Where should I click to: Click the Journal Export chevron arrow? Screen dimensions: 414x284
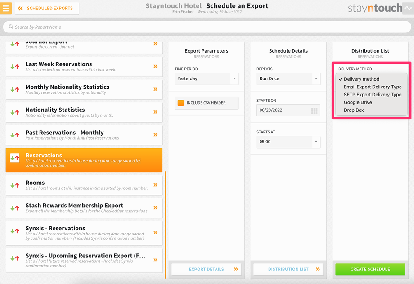pyautogui.click(x=156, y=44)
